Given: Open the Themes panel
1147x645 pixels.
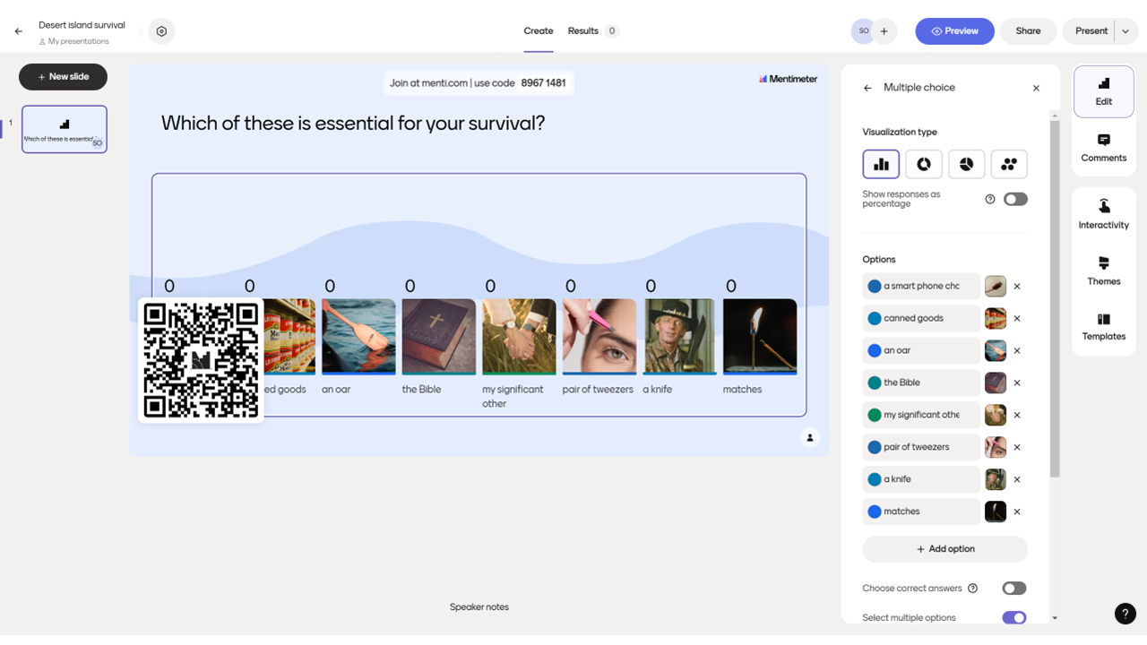Looking at the screenshot, I should pos(1103,270).
